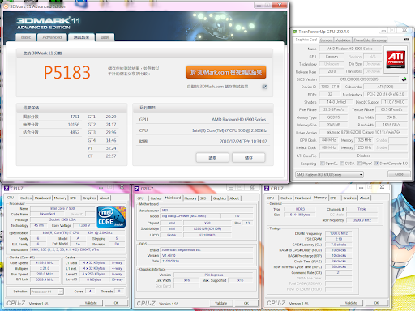Click the orange 3DMark.com view results button
This screenshot has width=415, height=311.
(226, 72)
